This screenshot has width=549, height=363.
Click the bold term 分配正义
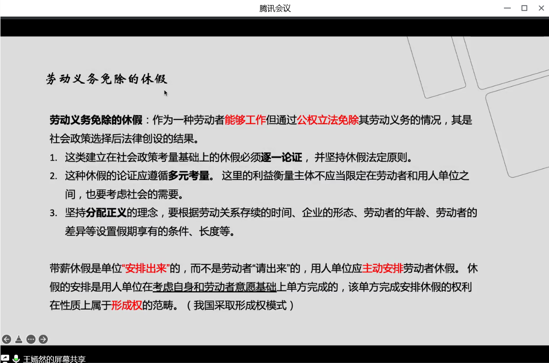106,213
